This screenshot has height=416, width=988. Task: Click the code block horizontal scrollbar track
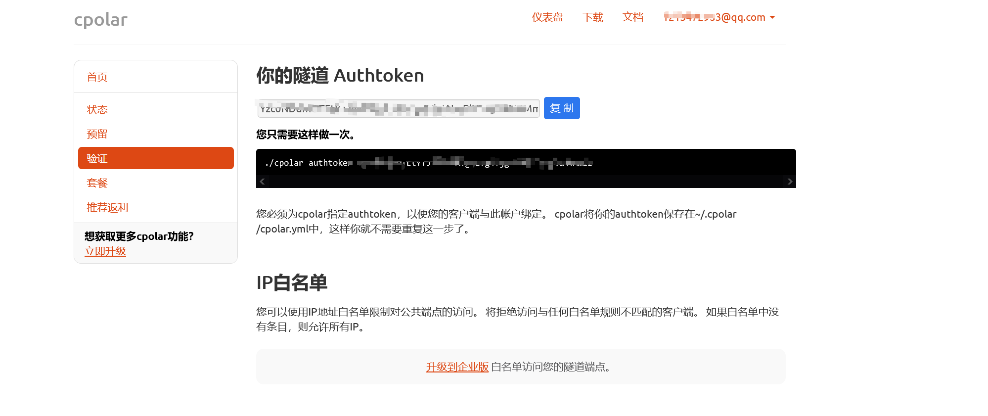pos(526,182)
